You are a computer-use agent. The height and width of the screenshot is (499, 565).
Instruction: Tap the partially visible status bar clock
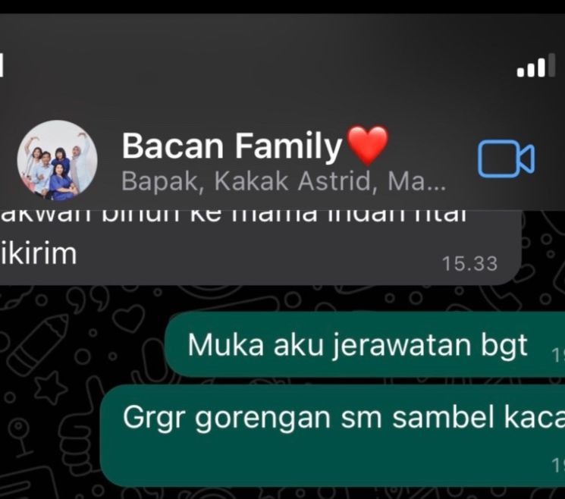pos(2,65)
